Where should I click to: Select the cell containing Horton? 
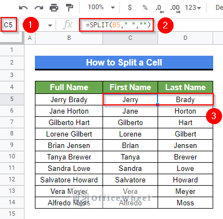(x=185, y=111)
